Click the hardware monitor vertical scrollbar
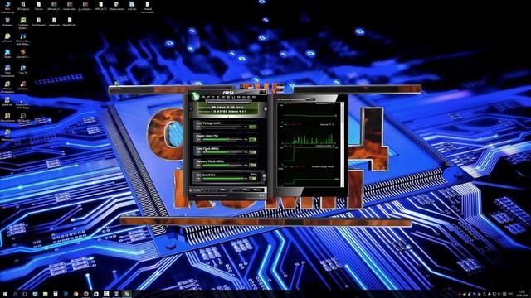531x298 pixels. (x=343, y=144)
